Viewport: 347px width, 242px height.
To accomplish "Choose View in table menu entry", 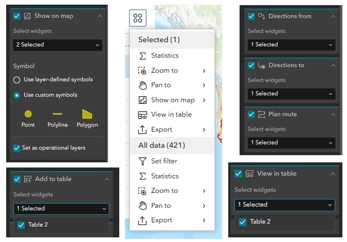I will pos(172,115).
